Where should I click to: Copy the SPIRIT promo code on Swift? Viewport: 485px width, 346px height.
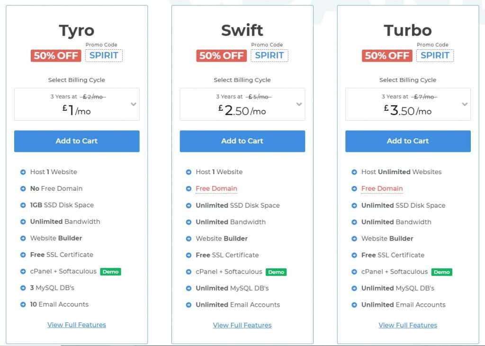269,56
